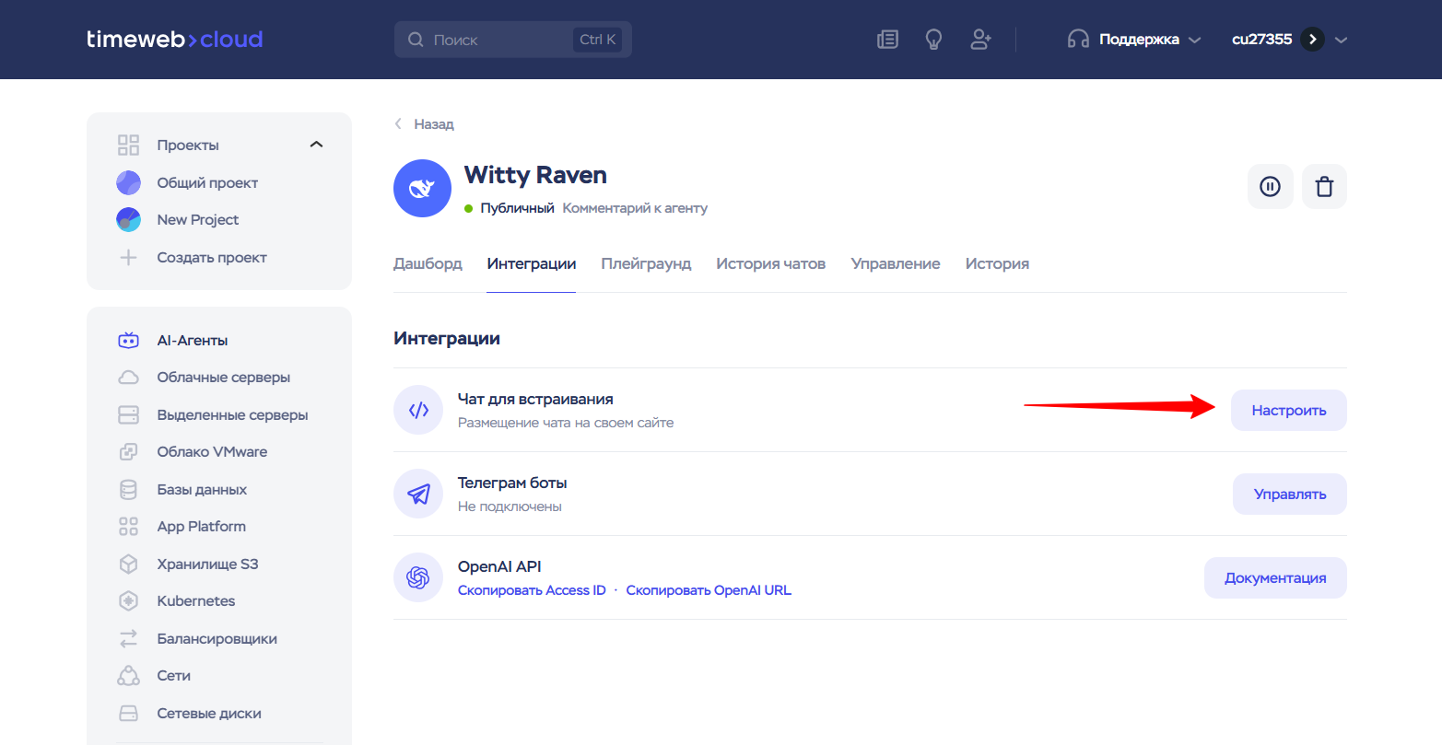Switch to the История чатов tab

click(770, 264)
